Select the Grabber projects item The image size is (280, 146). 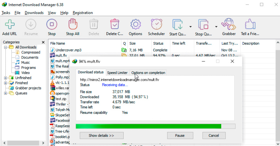(28, 88)
